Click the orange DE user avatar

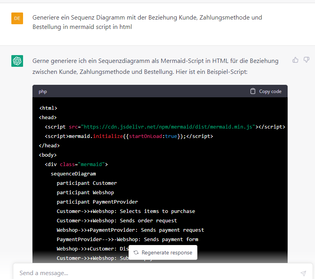pos(17,18)
